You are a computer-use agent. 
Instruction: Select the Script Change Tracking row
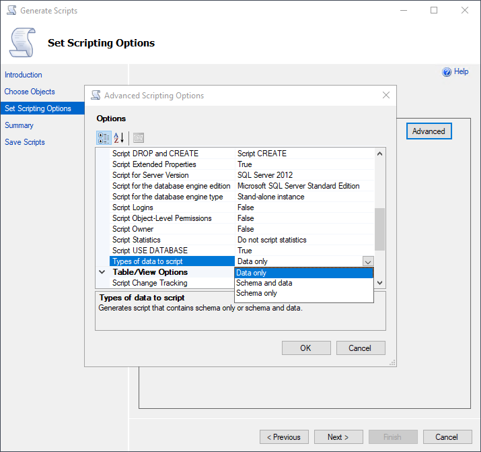pyautogui.click(x=172, y=283)
